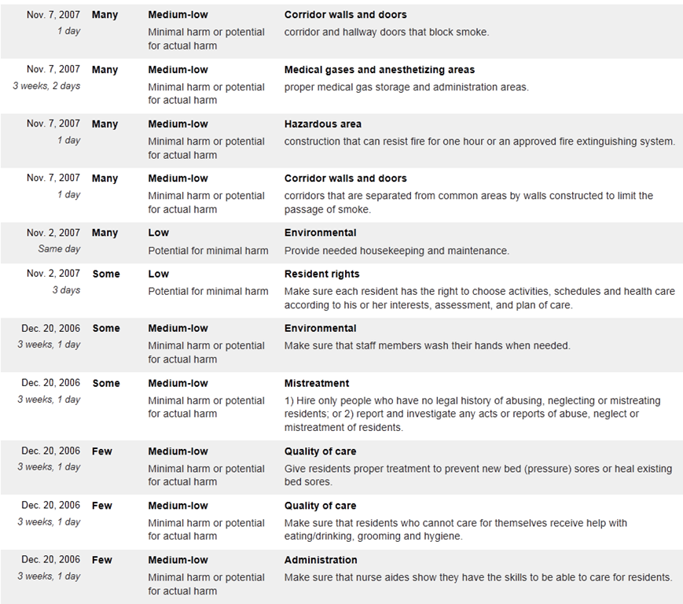Select the 'Hazardous area' deficiency title
This screenshot has height=604, width=683.
point(323,124)
